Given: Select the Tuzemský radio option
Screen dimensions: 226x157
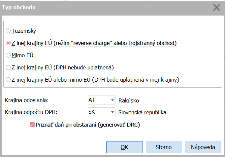Looking at the screenshot, I should point(8,31).
